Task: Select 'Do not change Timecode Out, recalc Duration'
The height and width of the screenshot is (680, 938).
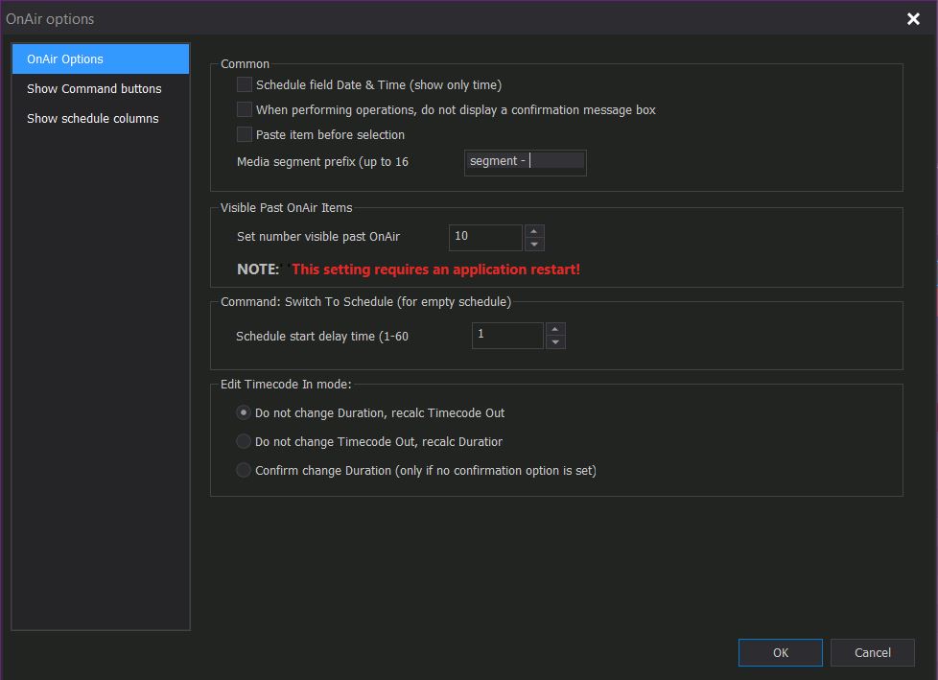Action: [244, 441]
